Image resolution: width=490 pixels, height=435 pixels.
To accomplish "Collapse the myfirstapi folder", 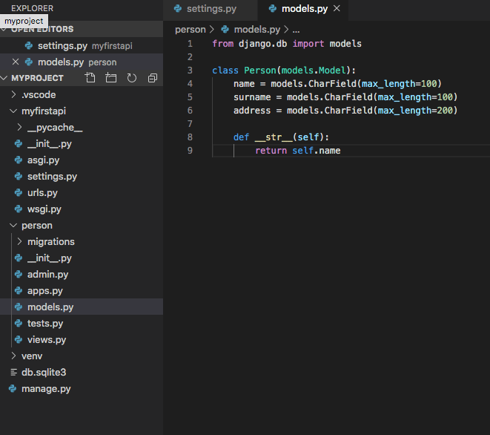I will 13,111.
